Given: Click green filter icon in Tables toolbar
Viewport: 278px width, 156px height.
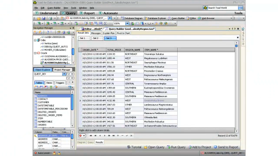Looking at the screenshot, I should (51, 87).
